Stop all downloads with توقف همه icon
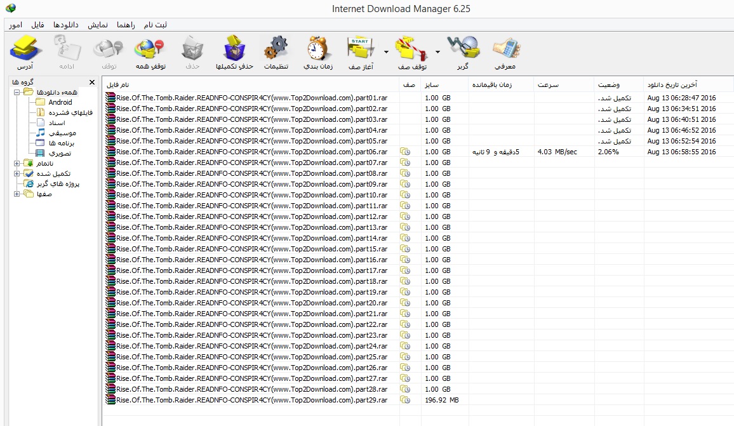734x426 pixels. point(150,48)
